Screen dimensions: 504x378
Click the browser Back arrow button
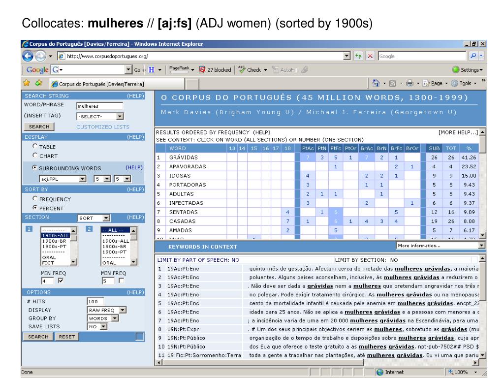click(28, 56)
